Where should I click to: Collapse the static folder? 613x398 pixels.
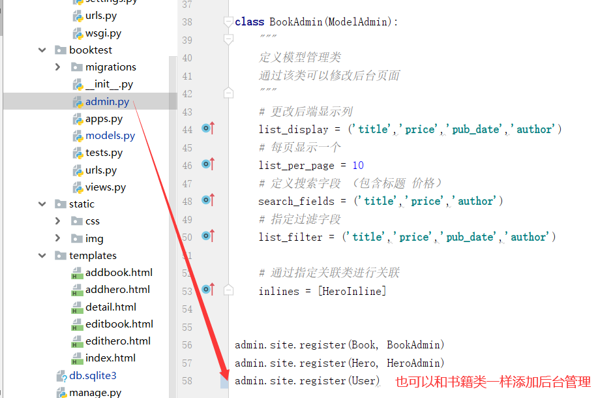pyautogui.click(x=42, y=204)
